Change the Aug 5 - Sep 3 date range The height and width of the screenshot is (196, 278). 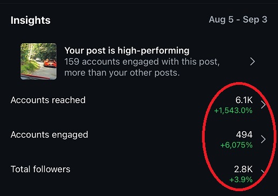click(238, 19)
